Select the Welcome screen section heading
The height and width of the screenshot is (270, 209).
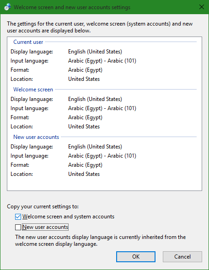point(33,90)
